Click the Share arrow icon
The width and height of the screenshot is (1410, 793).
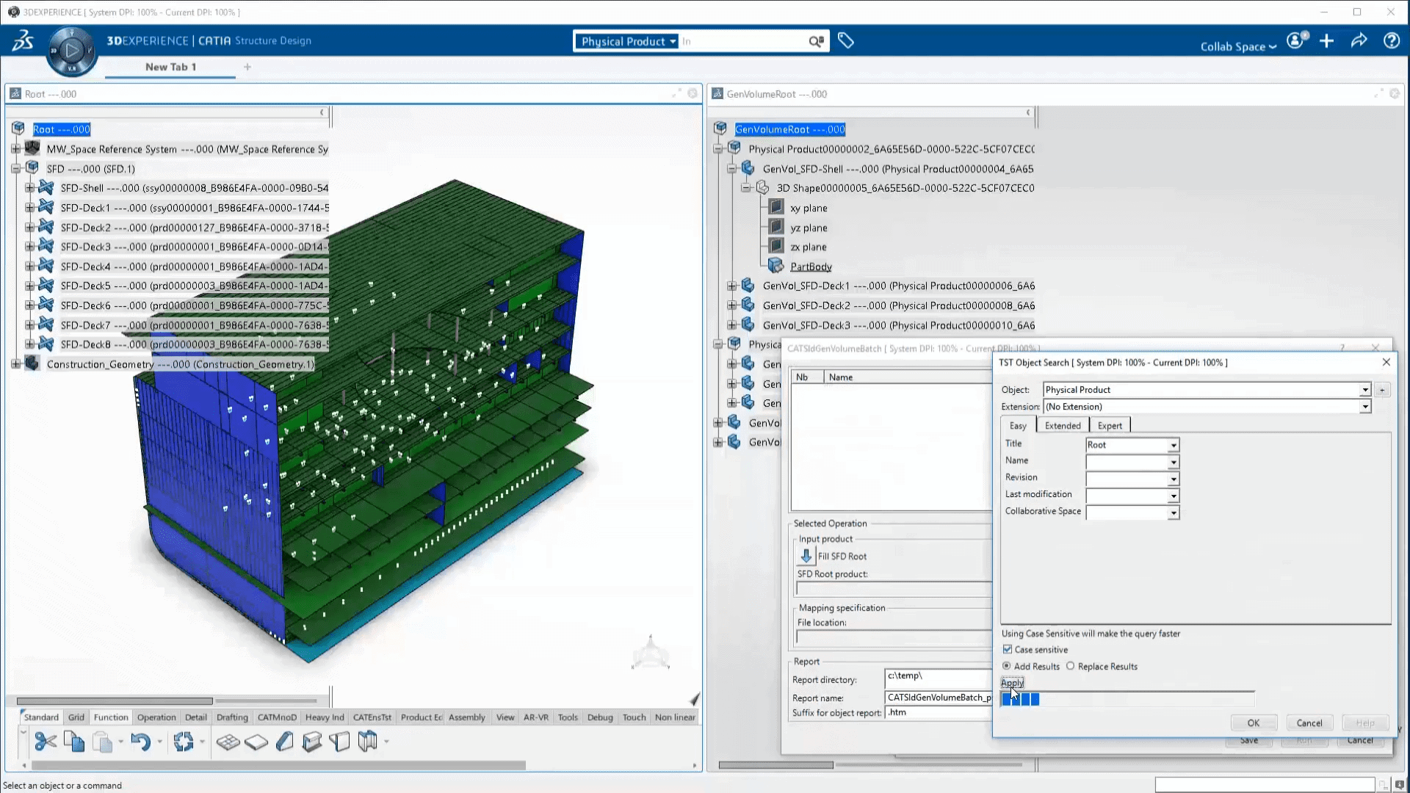[1359, 41]
